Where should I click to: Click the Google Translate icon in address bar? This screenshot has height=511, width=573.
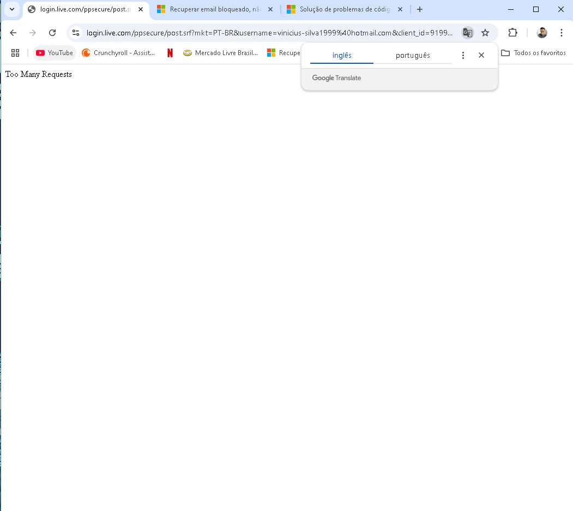point(467,33)
